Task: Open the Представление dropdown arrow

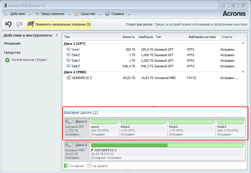Action: (69, 14)
